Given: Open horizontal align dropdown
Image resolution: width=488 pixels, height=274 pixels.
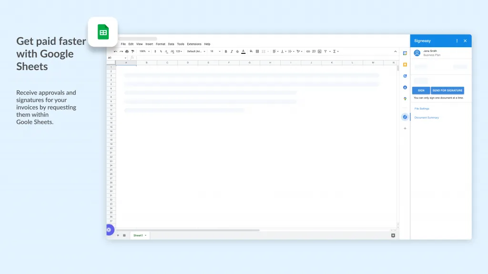Looking at the screenshot, I should (x=275, y=51).
